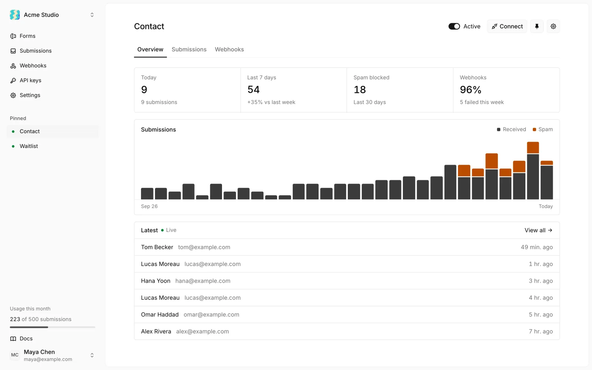Open Alex Rivera submission row
Image resolution: width=592 pixels, height=370 pixels.
point(347,332)
